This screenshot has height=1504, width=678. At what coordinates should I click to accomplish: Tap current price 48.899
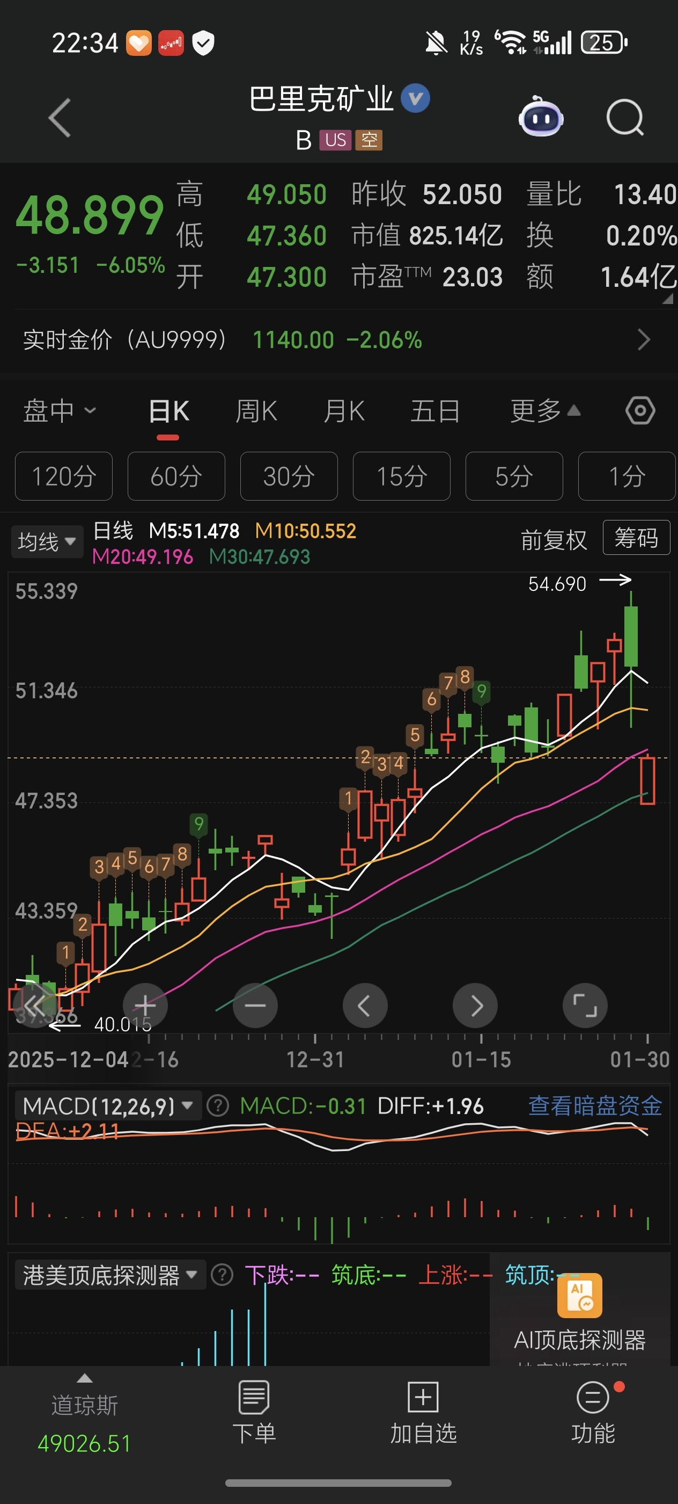[x=90, y=215]
